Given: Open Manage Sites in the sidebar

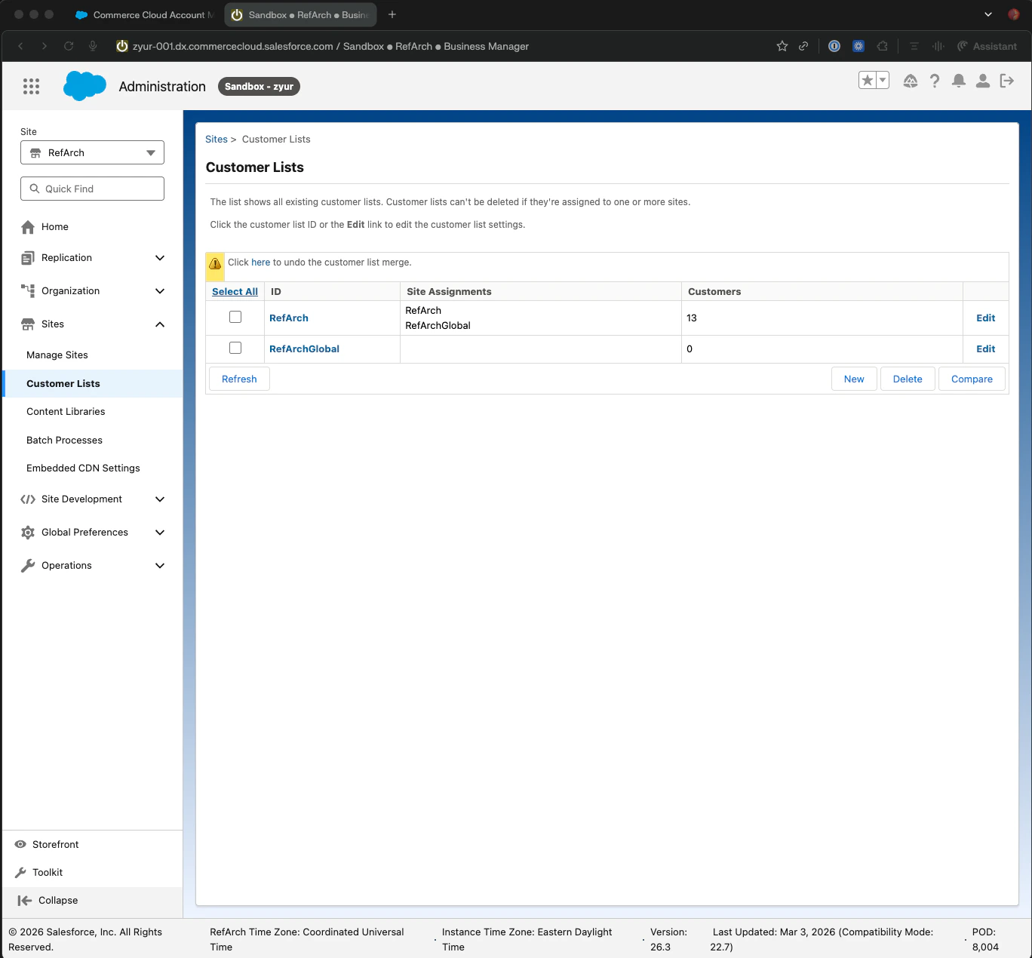Looking at the screenshot, I should [x=57, y=355].
